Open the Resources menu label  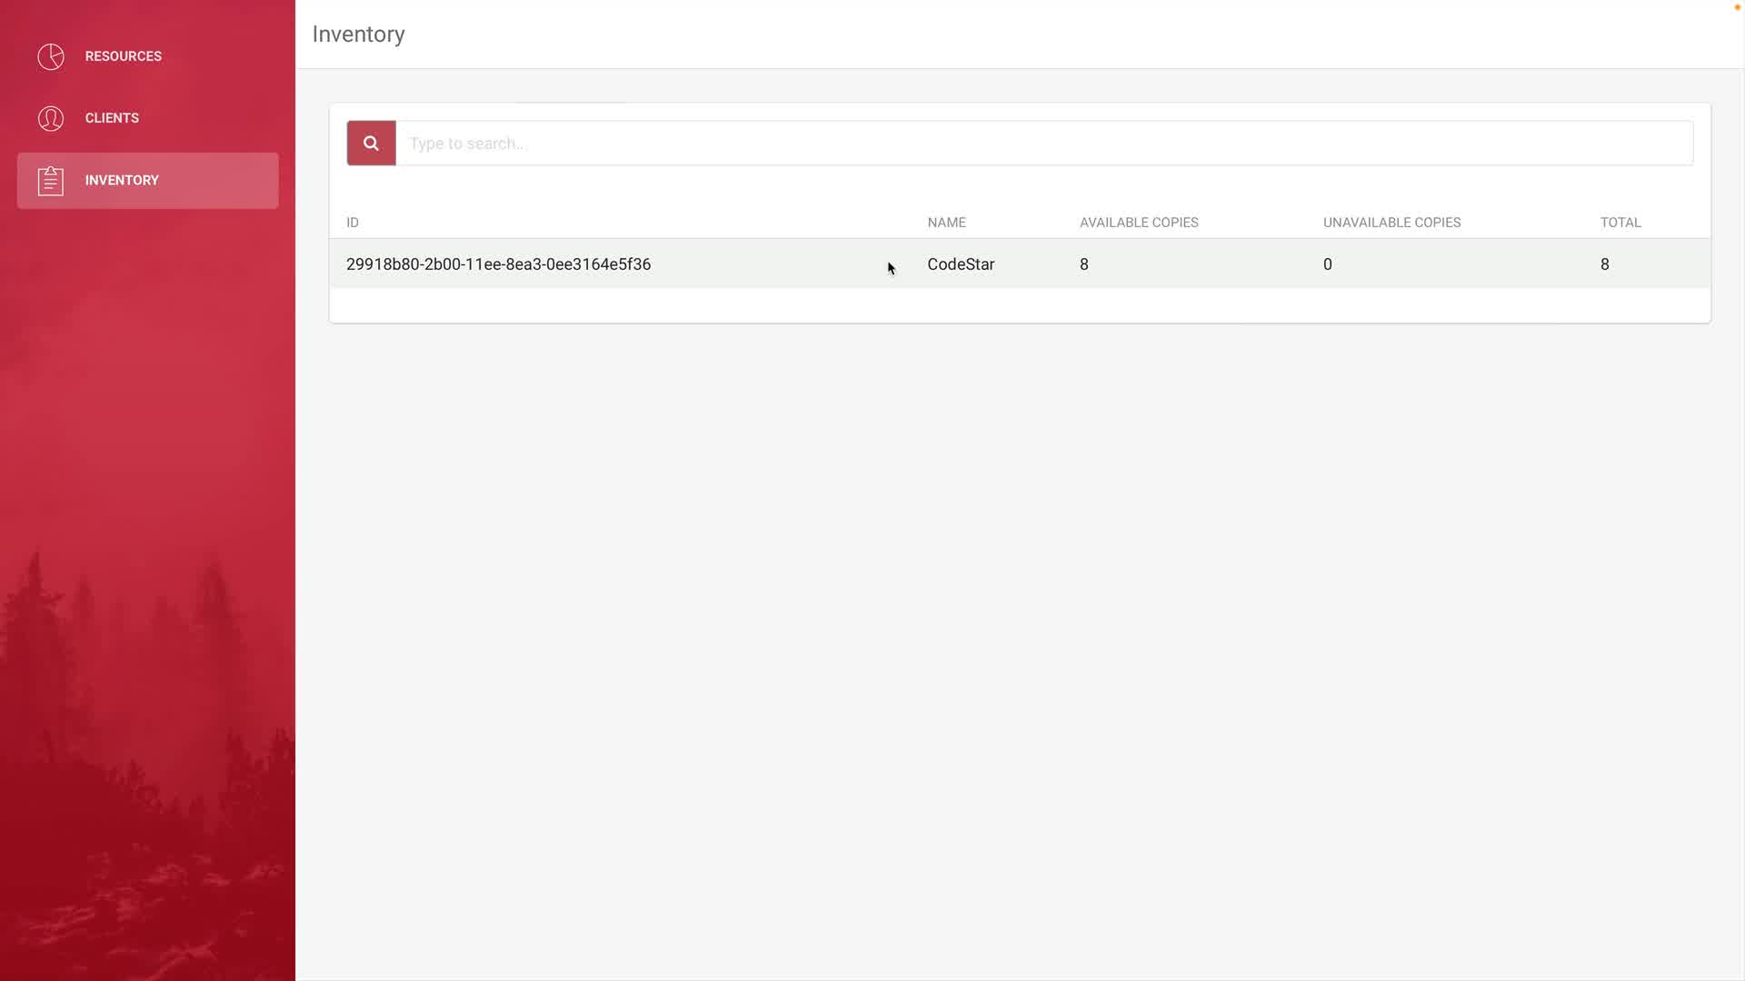[x=123, y=56]
